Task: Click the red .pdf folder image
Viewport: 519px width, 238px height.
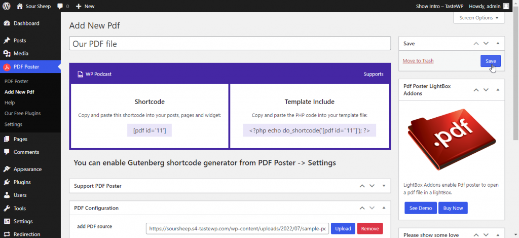Action: (x=452, y=139)
